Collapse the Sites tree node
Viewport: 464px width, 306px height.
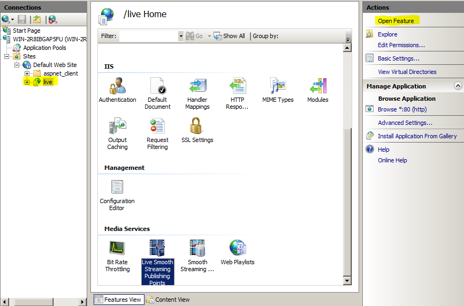click(x=6, y=56)
